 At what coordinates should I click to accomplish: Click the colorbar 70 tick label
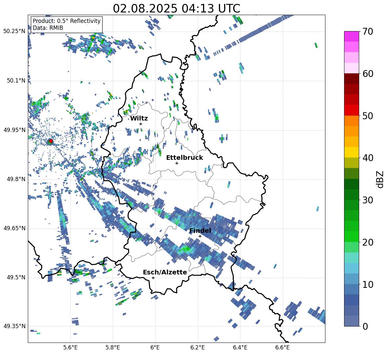point(367,32)
